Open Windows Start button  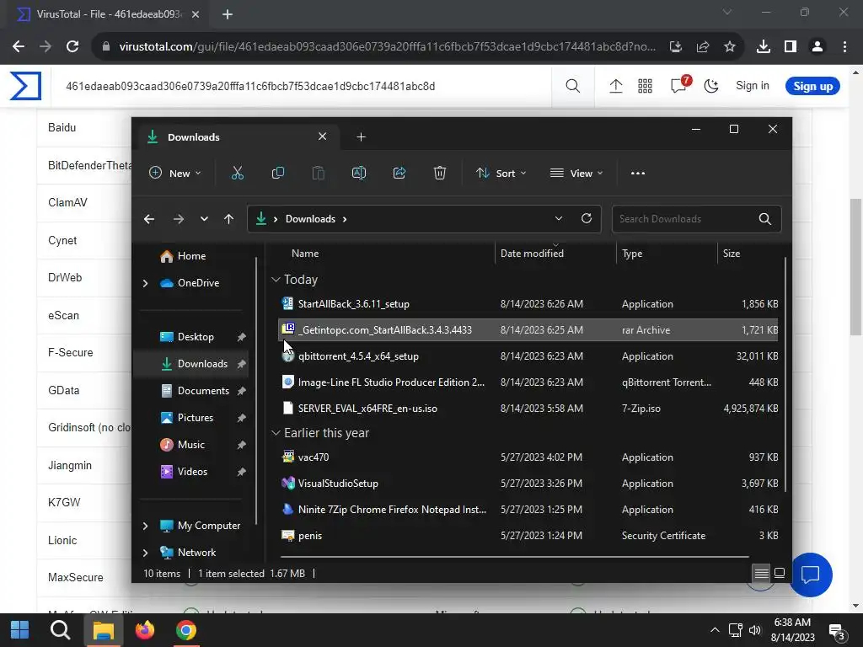click(x=20, y=630)
